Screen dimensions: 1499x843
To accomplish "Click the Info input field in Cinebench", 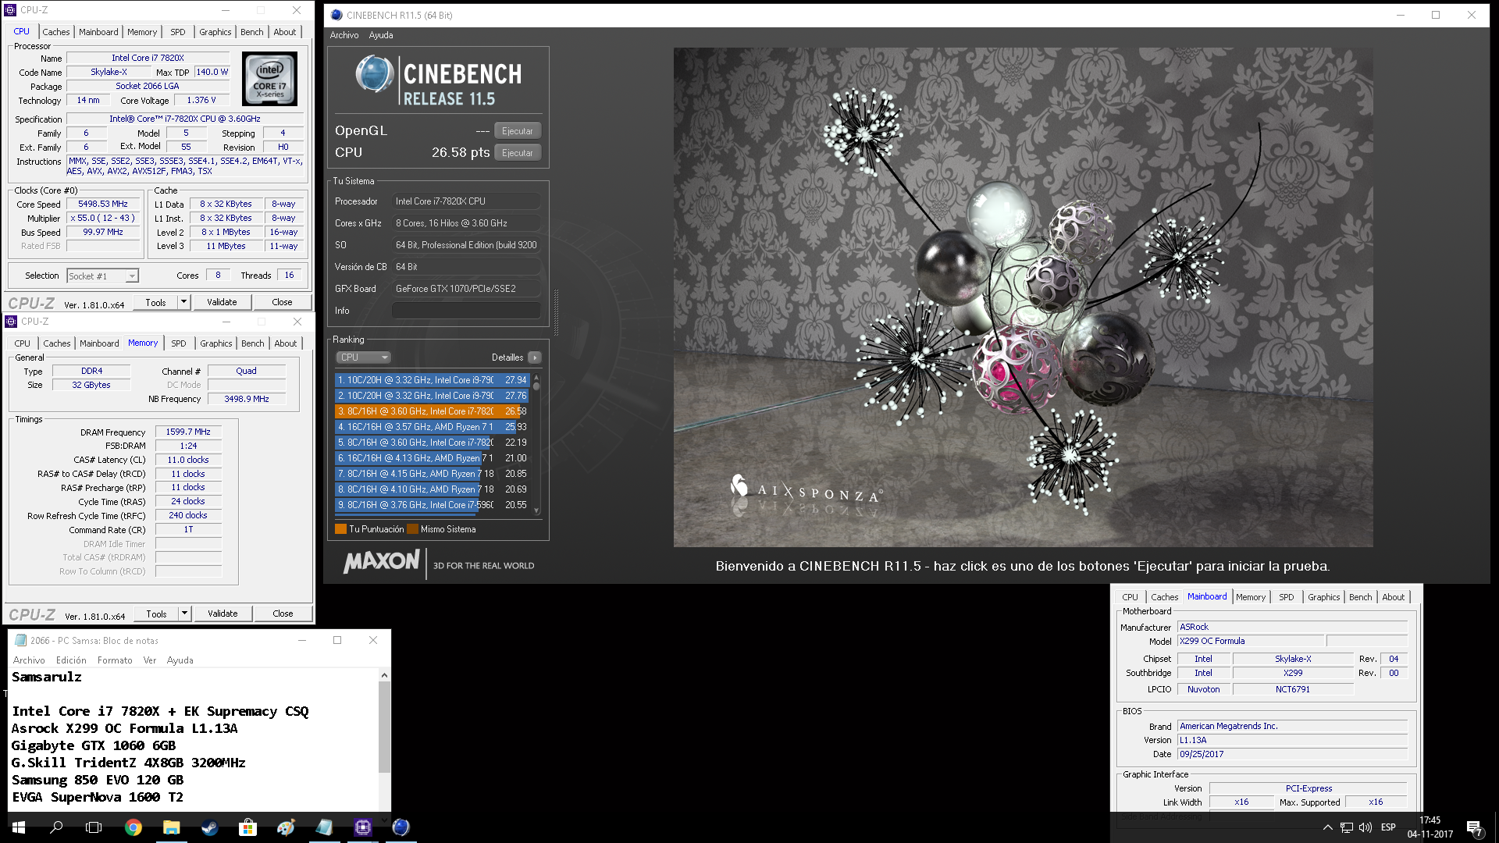I will (x=466, y=311).
